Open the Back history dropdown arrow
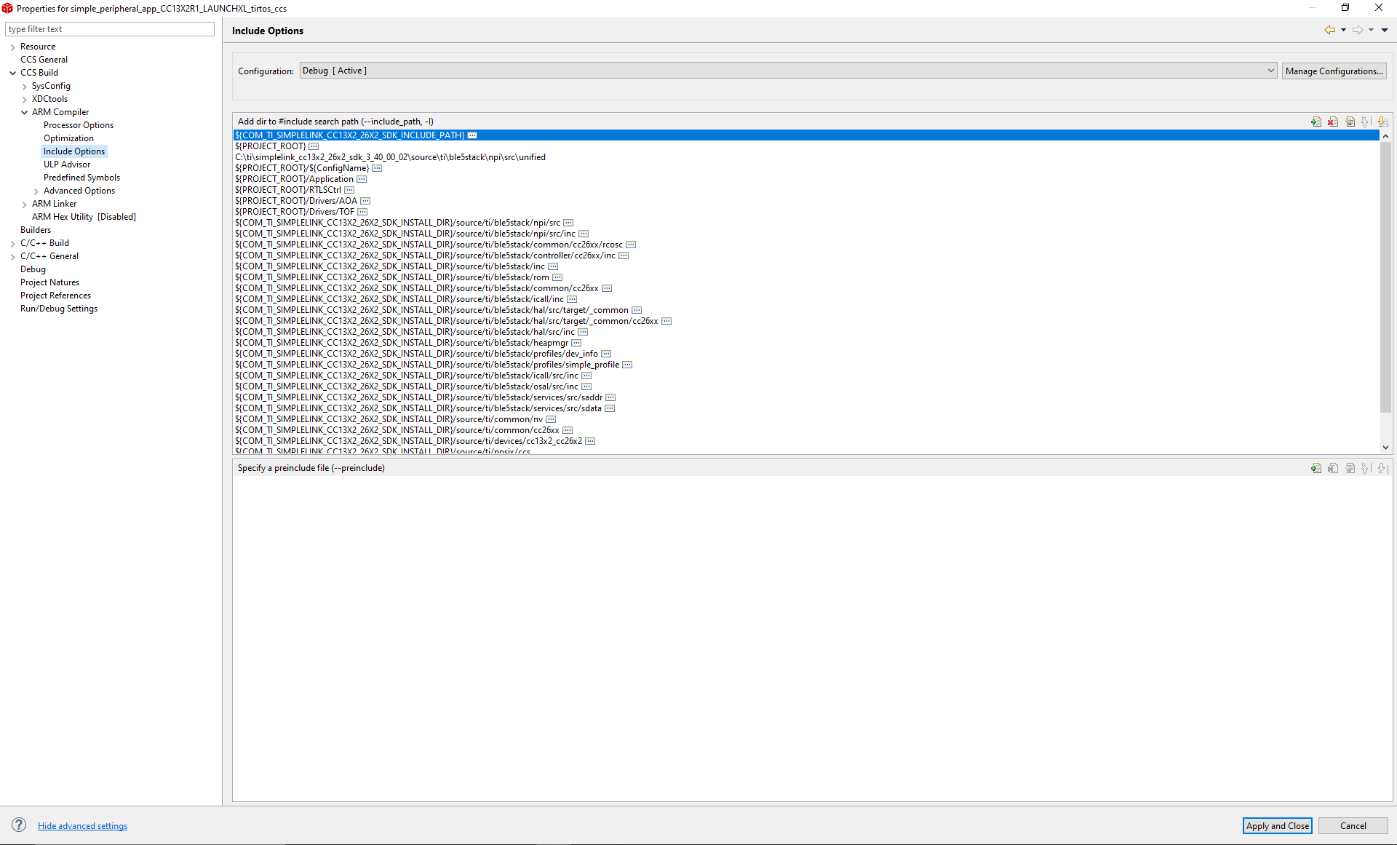Image resolution: width=1397 pixels, height=845 pixels. click(x=1343, y=30)
